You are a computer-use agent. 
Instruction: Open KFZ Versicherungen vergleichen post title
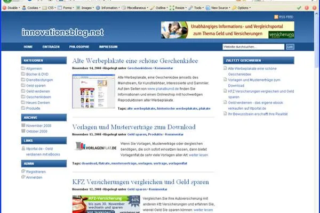(x=141, y=182)
